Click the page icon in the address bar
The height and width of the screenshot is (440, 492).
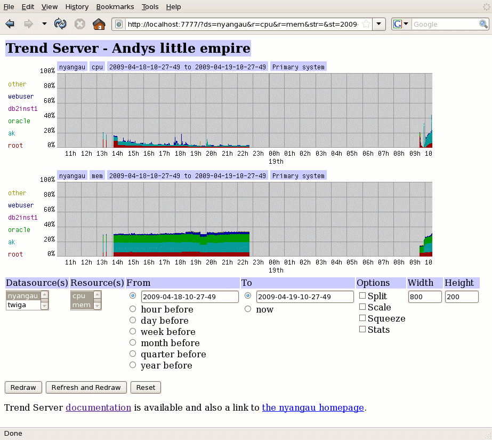click(119, 24)
